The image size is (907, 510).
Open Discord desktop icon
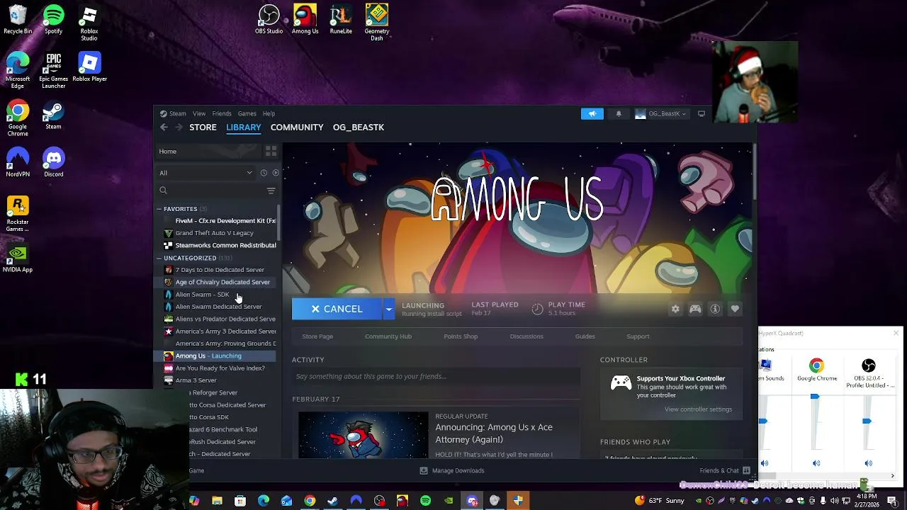coord(53,162)
